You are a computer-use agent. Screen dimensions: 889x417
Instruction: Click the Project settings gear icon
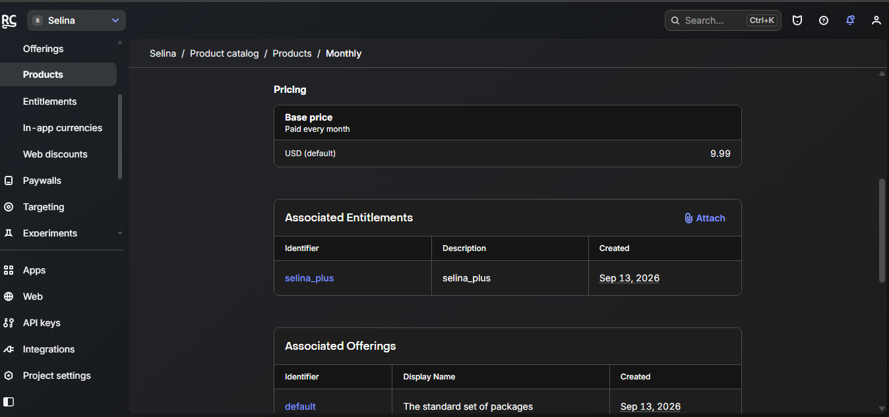9,375
